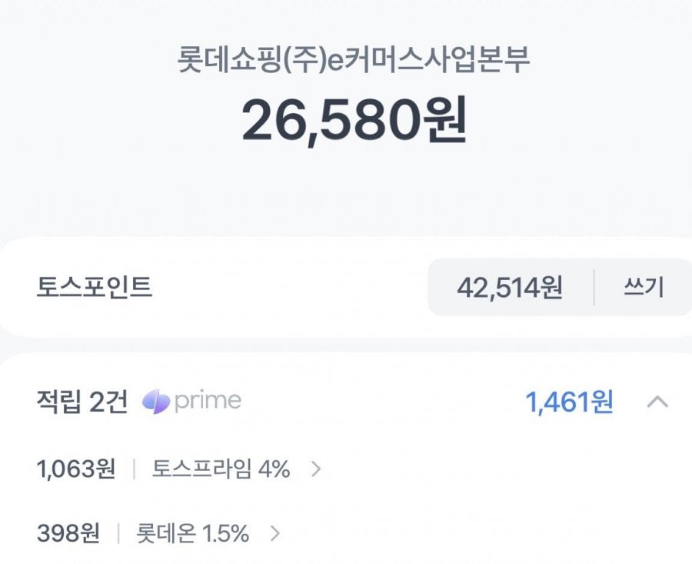Open 롯데온 1.5% details arrow
Screen dimensions: 692x564
pyautogui.click(x=275, y=533)
